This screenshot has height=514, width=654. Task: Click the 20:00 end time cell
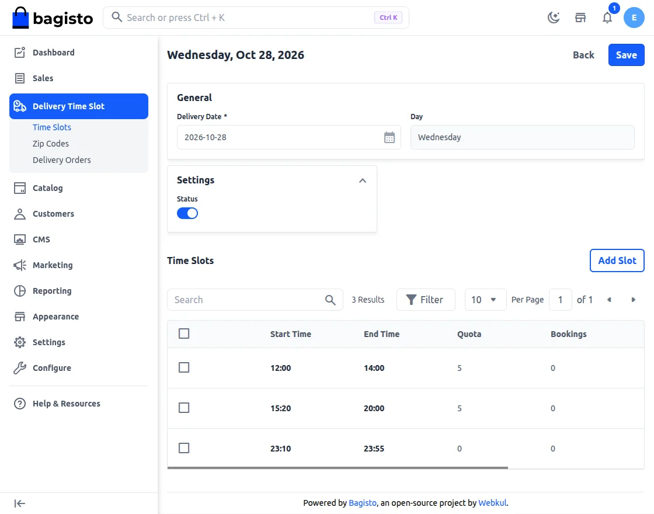coord(374,408)
